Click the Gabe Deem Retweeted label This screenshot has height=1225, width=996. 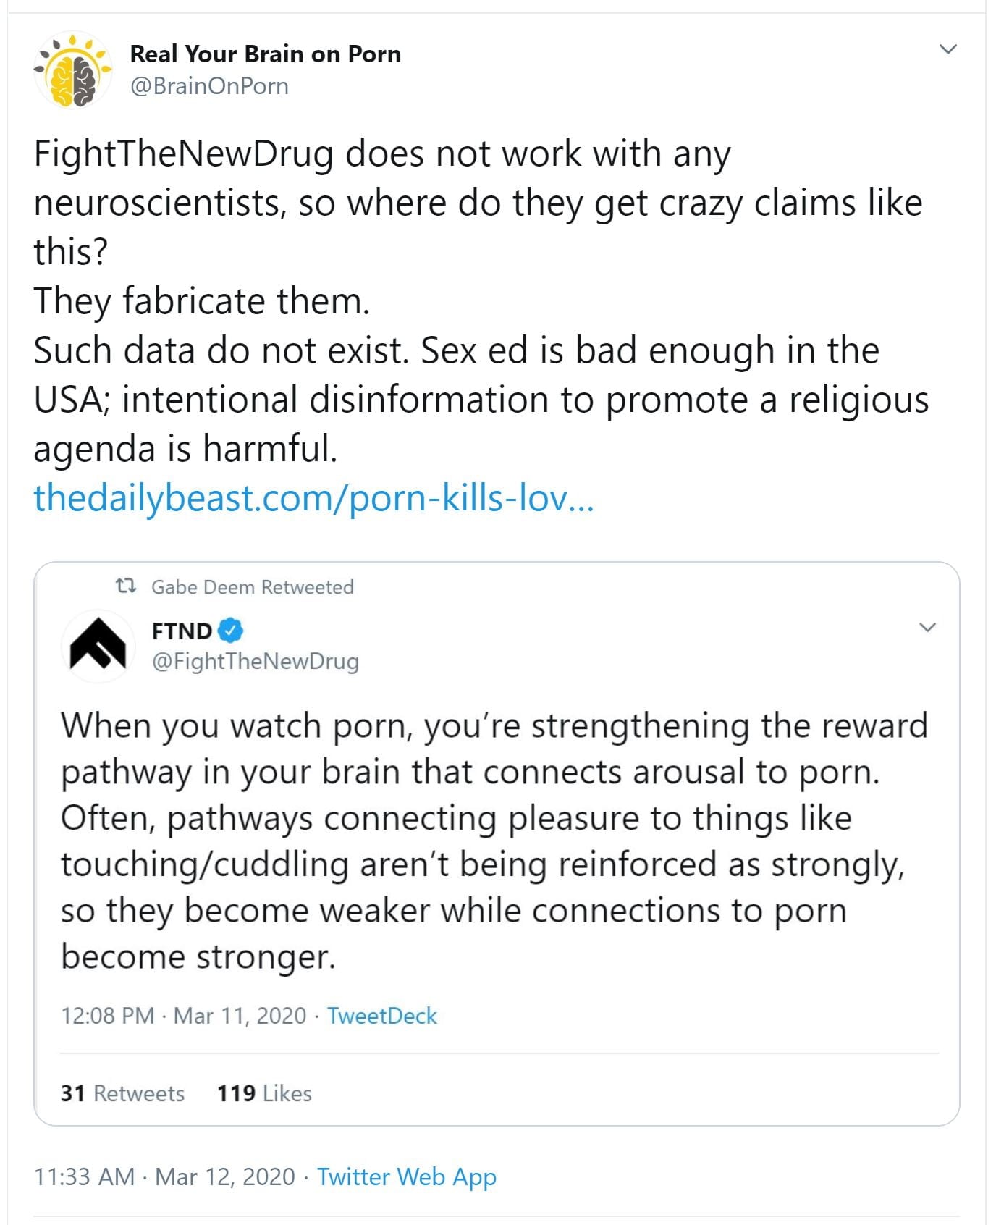coord(252,586)
